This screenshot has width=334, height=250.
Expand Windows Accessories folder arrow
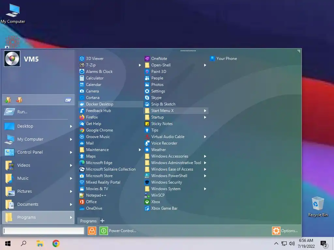205,156
